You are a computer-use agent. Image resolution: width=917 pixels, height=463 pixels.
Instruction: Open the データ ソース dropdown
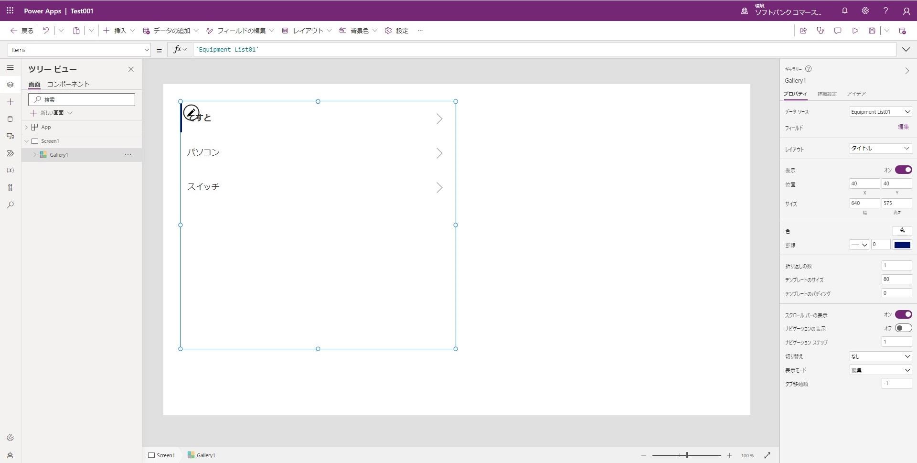click(x=880, y=112)
